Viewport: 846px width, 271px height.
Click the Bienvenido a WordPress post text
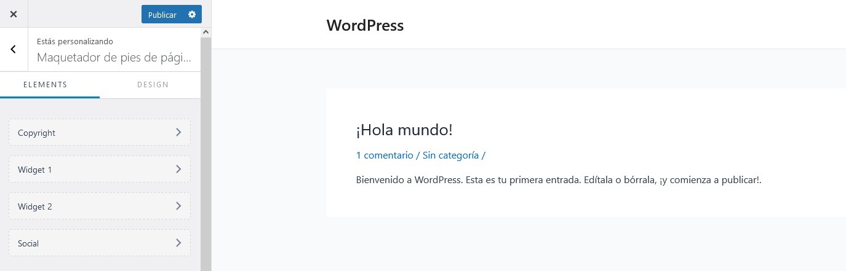[559, 180]
